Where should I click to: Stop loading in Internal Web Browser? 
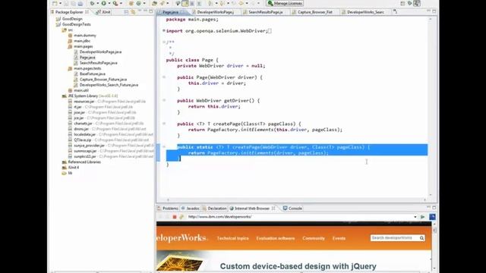(x=175, y=217)
